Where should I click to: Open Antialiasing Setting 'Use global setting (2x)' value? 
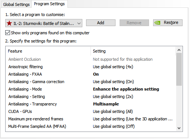(113, 97)
